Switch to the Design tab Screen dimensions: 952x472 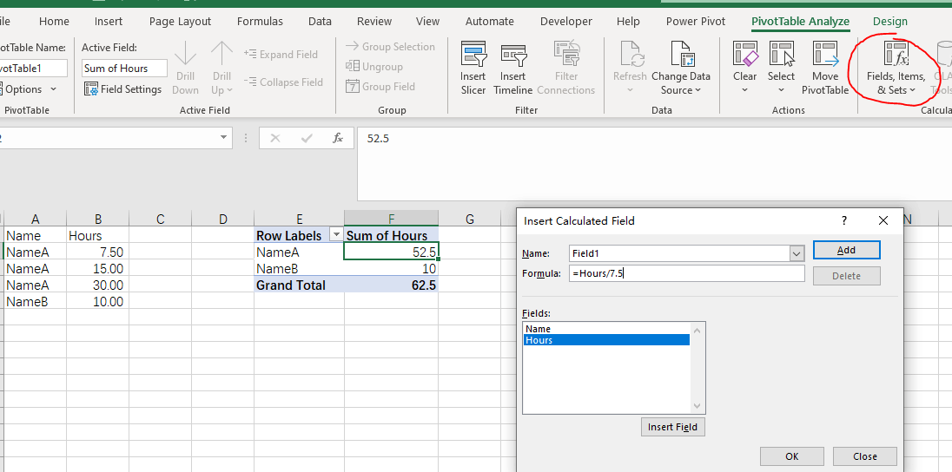point(890,21)
